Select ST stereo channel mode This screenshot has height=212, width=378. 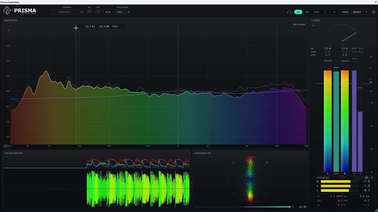tap(298, 12)
